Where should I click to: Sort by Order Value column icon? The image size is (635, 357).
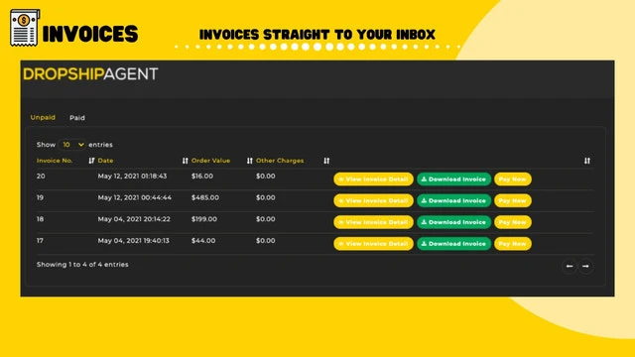click(x=249, y=161)
